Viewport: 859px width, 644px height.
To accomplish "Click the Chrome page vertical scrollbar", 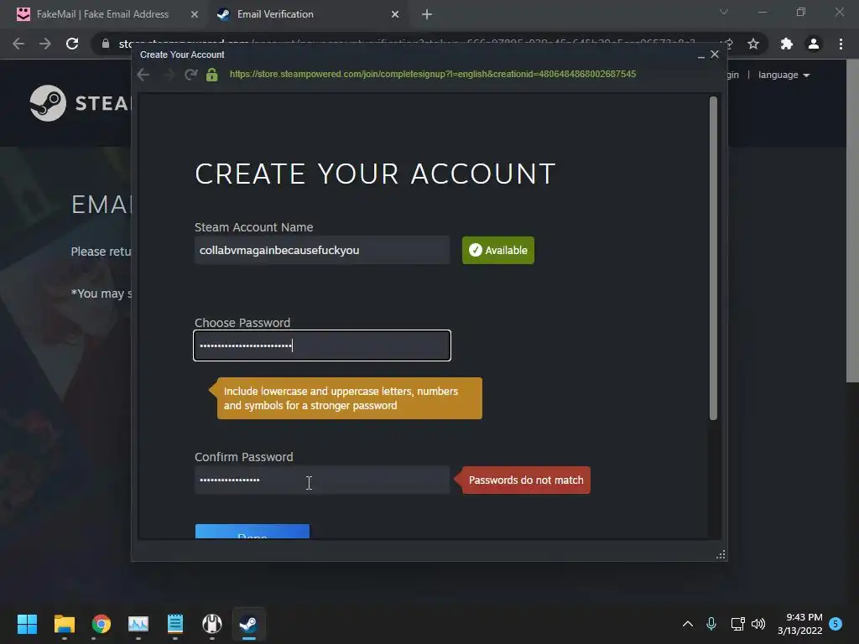I will 852,221.
